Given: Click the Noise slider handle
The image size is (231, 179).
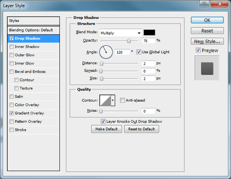Looking at the screenshot, I should point(101,111).
